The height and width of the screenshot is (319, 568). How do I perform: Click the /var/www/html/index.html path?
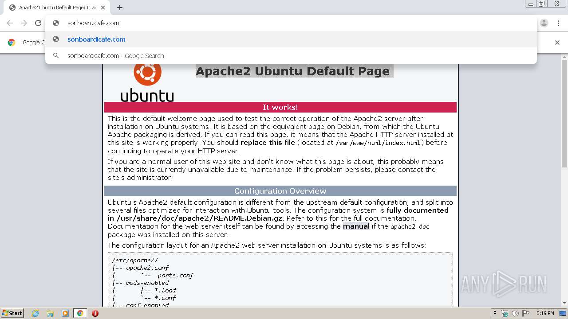coord(378,143)
